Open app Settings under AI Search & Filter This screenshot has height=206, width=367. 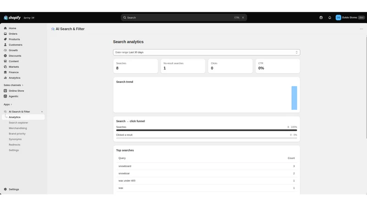tap(14, 150)
